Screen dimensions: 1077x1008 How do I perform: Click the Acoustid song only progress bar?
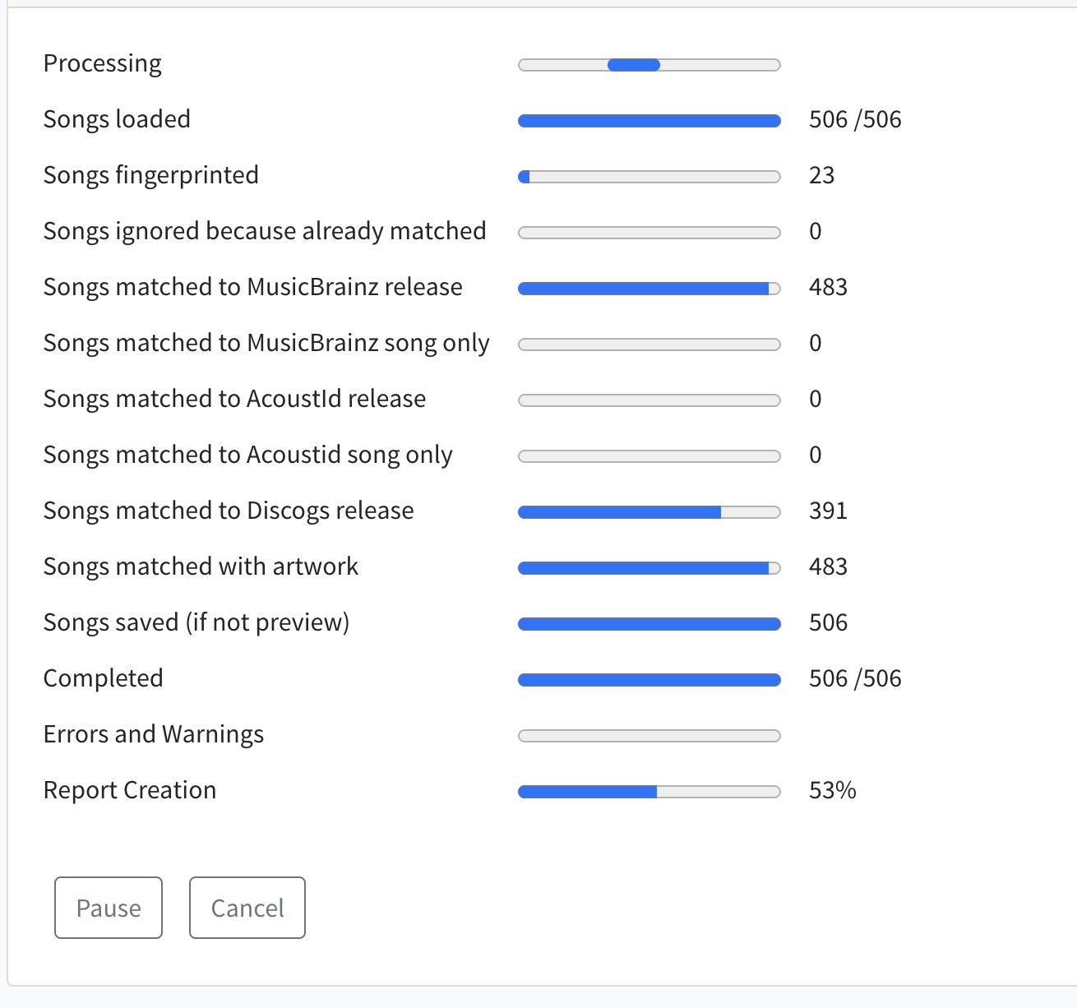tap(649, 456)
